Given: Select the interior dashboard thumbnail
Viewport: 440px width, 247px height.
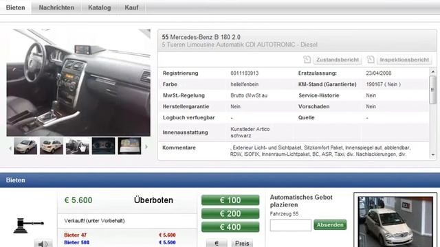Looking at the screenshot, I should pos(78,145).
